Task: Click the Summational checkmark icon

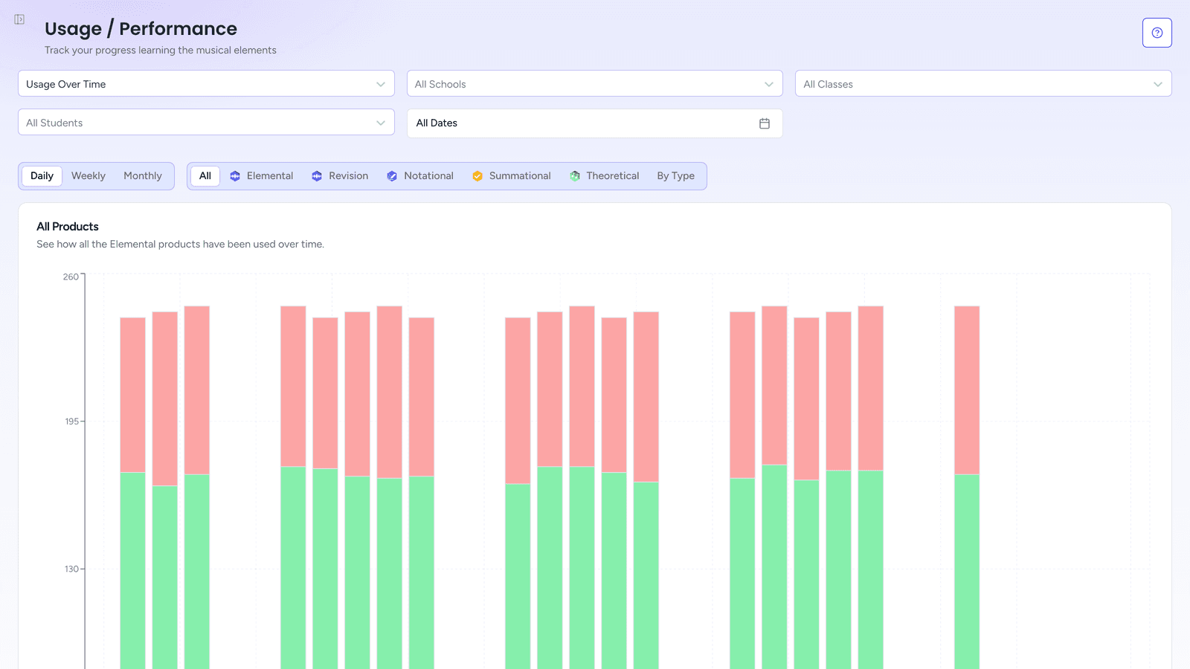Action: [477, 176]
